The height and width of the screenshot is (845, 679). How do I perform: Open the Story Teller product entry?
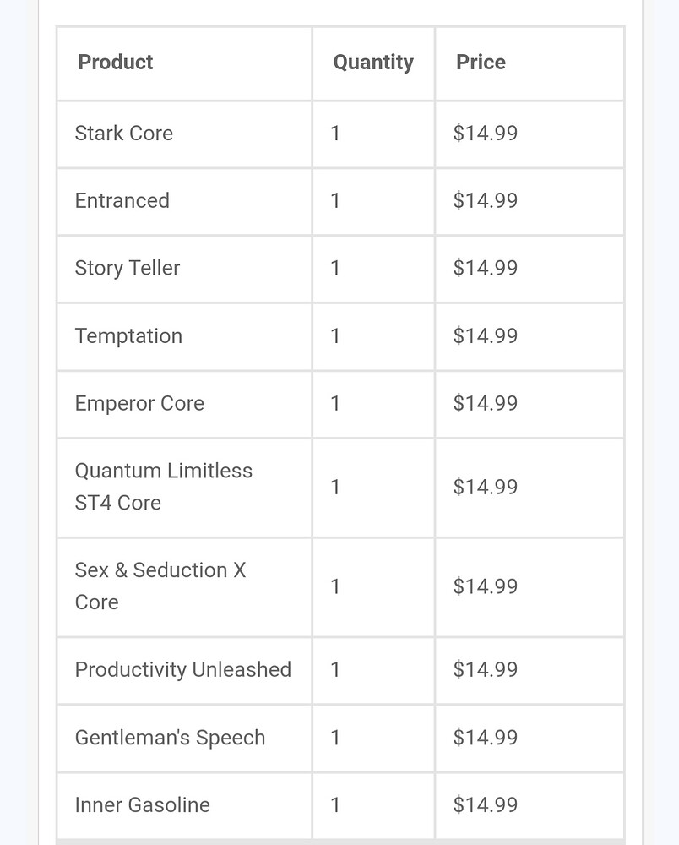[x=128, y=269]
